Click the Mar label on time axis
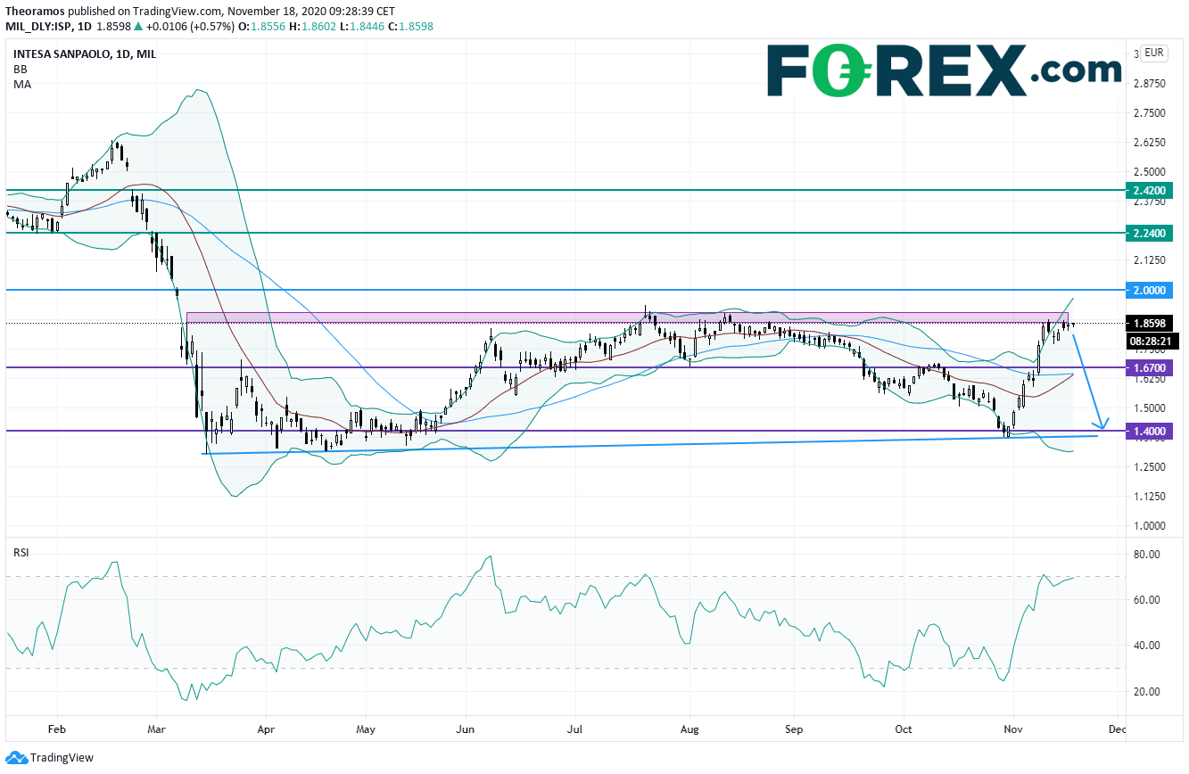Screen dimensions: 1189x774 coord(155,729)
